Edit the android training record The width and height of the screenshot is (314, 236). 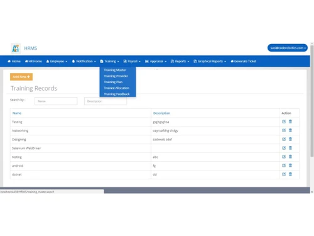(284, 166)
